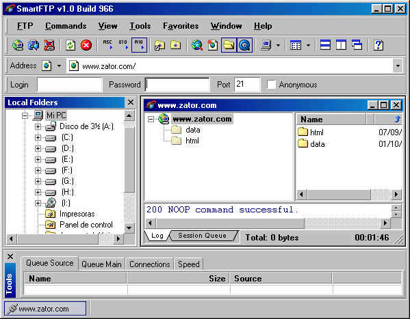Image resolution: width=410 pixels, height=319 pixels.
Task: Open the Commands menu
Action: pos(66,26)
